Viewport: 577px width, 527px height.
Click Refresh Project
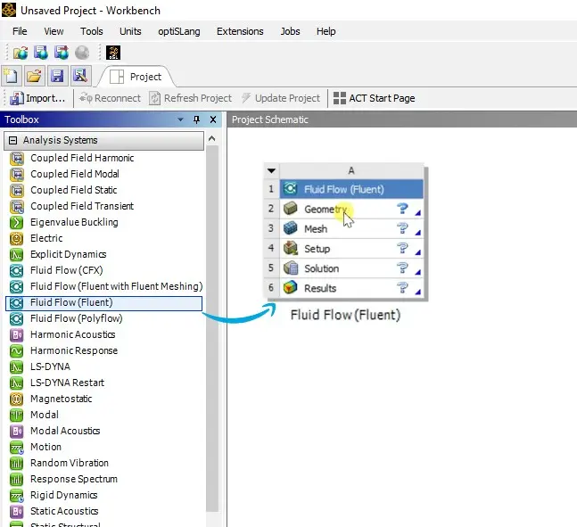point(191,98)
